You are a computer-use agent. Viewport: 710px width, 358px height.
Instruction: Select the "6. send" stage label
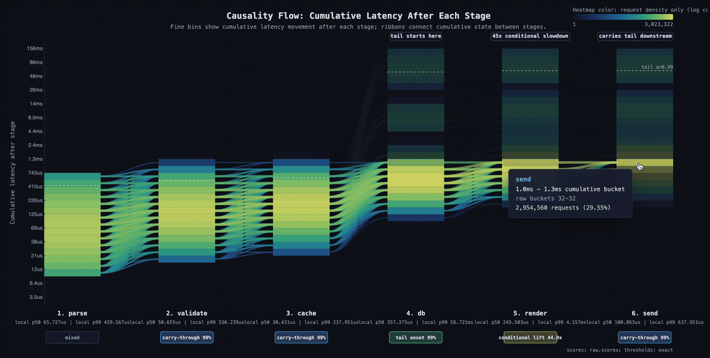(645, 313)
